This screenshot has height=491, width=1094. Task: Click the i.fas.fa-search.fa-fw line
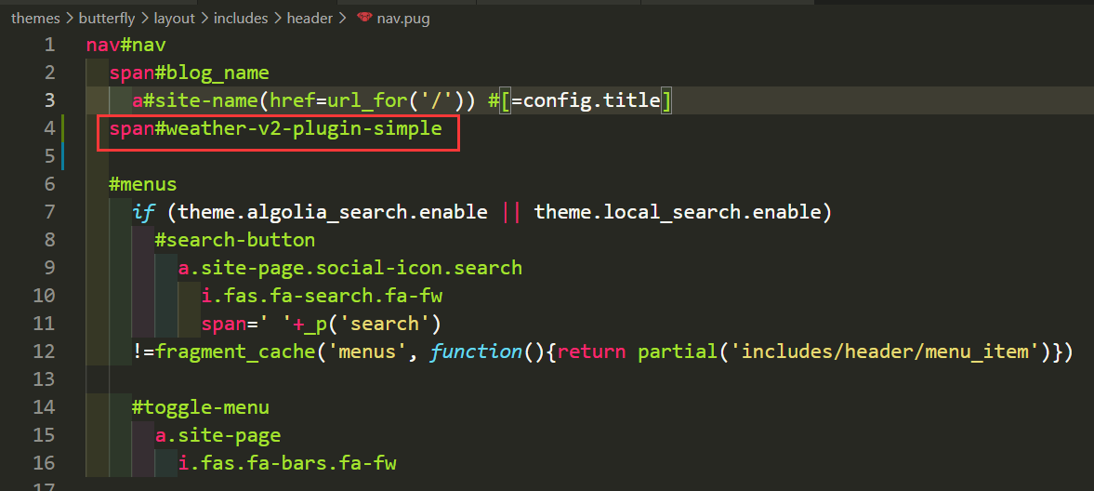(322, 296)
